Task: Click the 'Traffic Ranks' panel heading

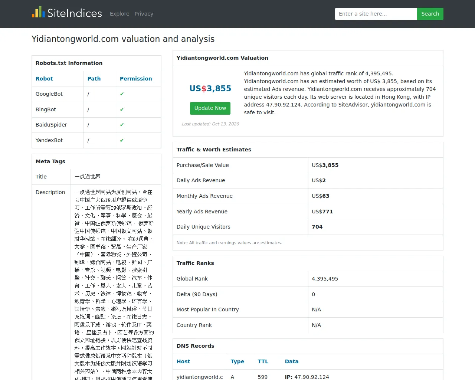Action: [195, 263]
